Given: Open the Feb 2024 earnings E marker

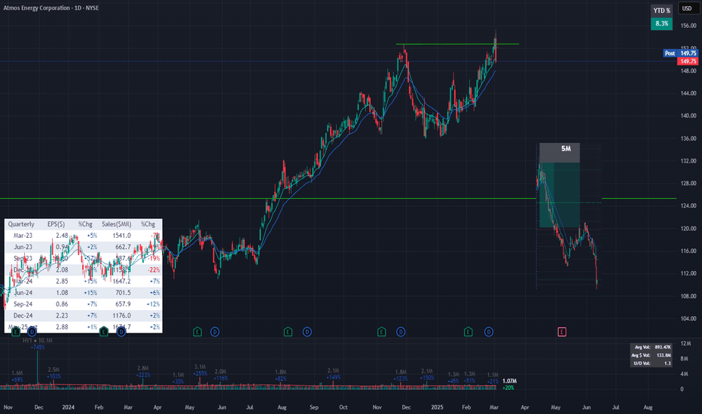Looking at the screenshot, I should point(104,332).
